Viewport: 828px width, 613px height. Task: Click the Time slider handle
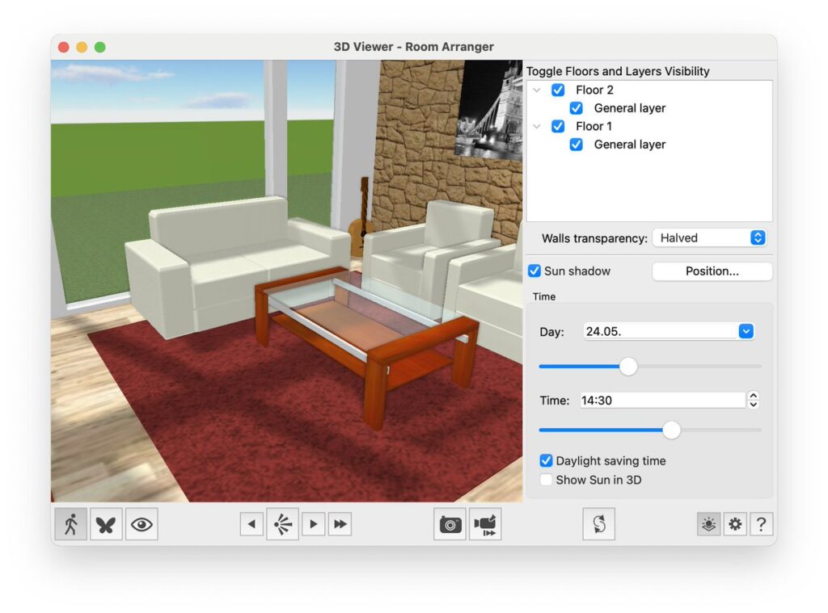pos(672,430)
